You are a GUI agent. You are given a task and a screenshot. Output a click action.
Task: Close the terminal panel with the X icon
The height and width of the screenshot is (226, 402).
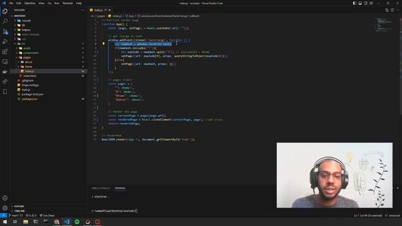click(x=398, y=188)
